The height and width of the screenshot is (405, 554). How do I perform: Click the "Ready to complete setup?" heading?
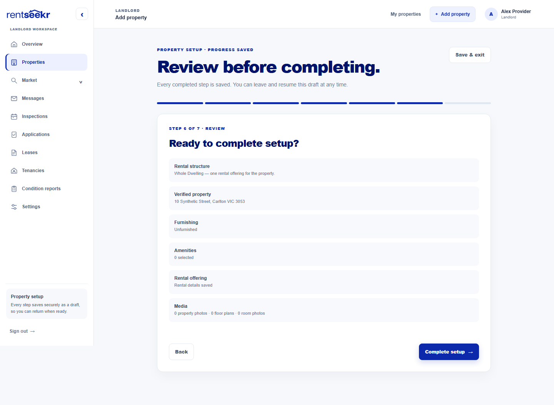pos(234,143)
